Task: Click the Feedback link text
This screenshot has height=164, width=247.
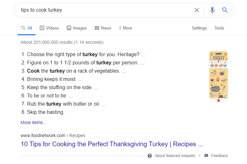Action: click(219, 156)
